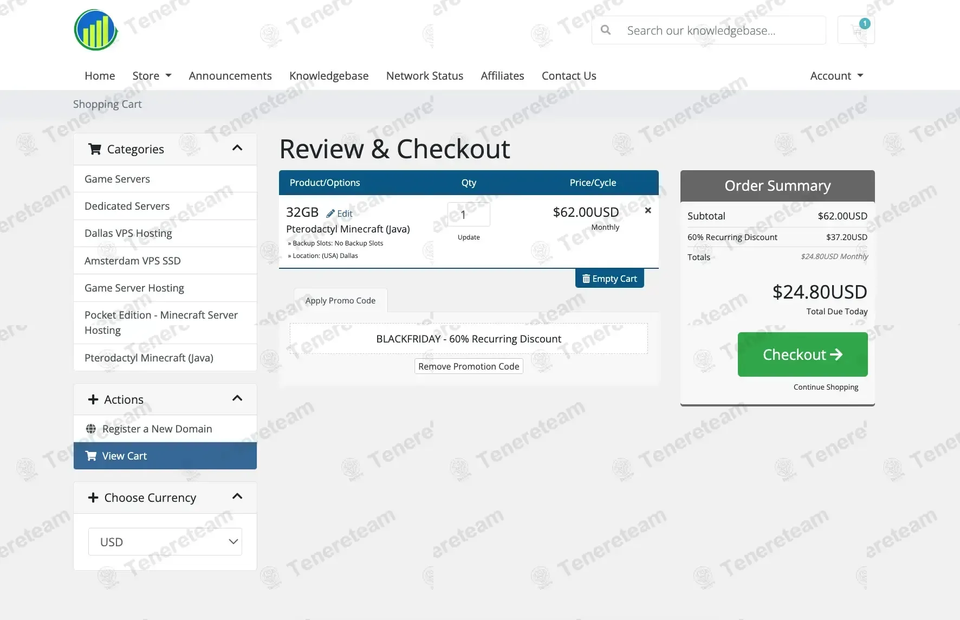Click the Backup Slots: No Backup Slots line
The width and height of the screenshot is (960, 620).
335,243
